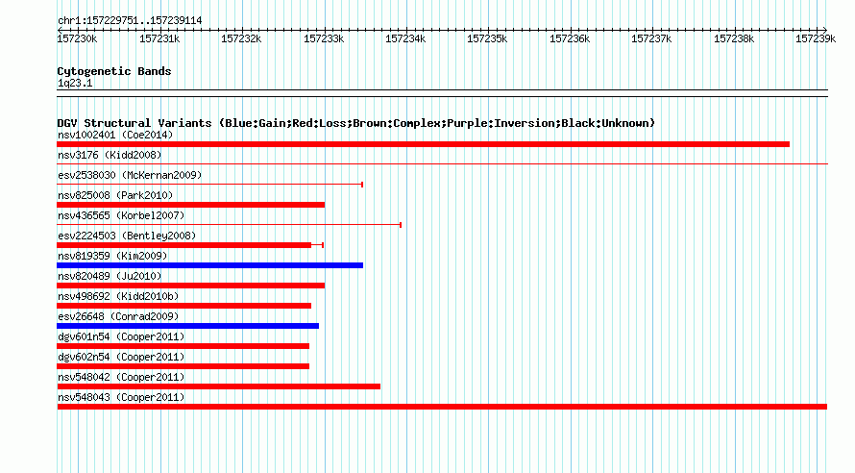Select nsv548042 (Cooper2011) label
Screen dimensions: 855x473
coord(121,377)
